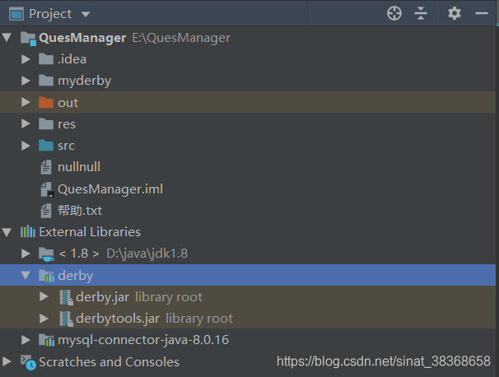This screenshot has height=377, width=499.
Task: Click the Collapse All icon
Action: pos(421,13)
